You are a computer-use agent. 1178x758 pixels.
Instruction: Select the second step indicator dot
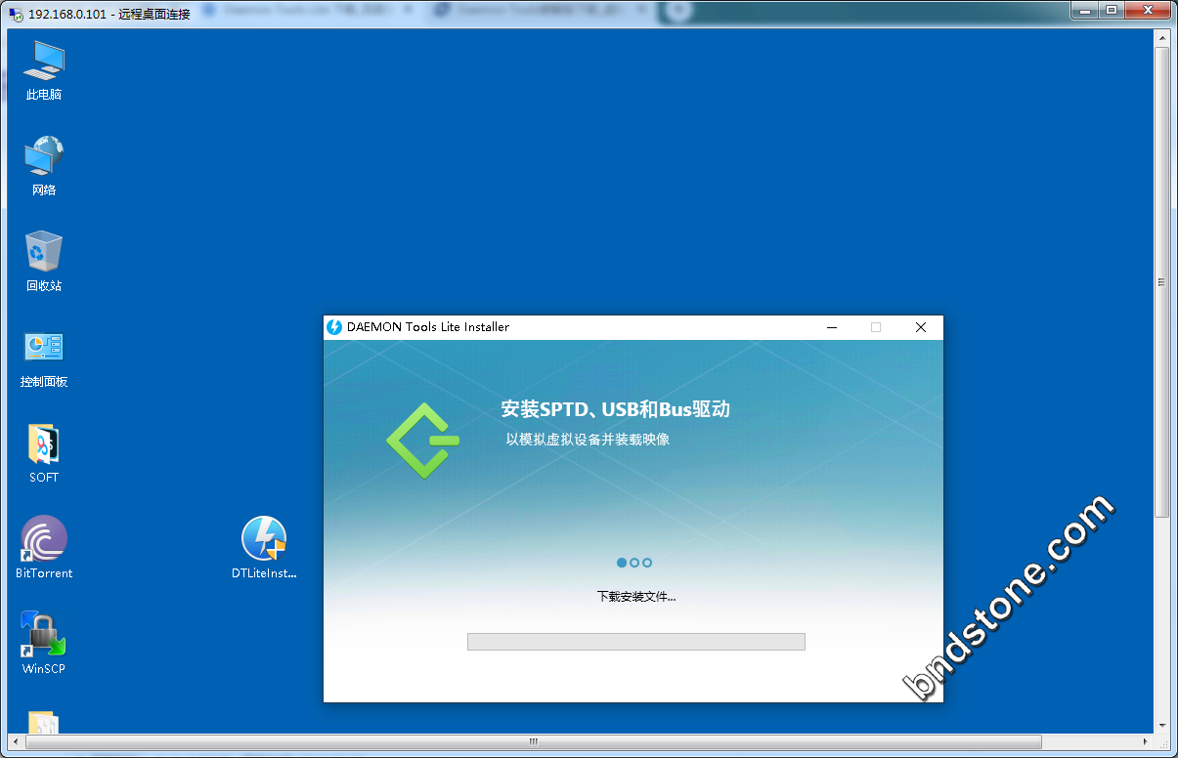click(x=634, y=563)
